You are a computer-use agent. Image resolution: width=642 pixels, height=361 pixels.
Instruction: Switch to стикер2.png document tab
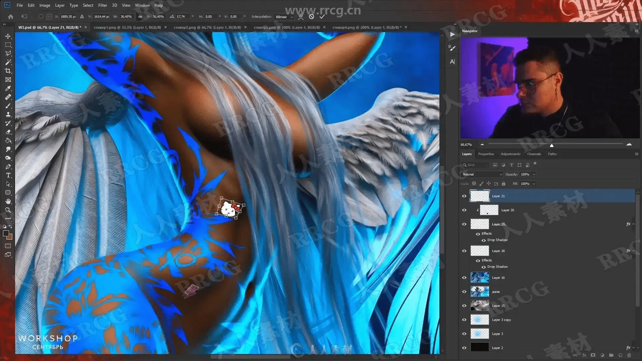(207, 27)
